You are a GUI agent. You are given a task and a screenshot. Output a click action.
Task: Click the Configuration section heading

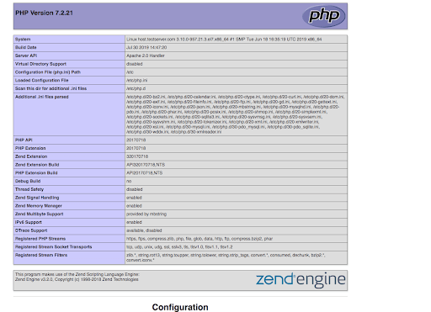[x=180, y=307]
